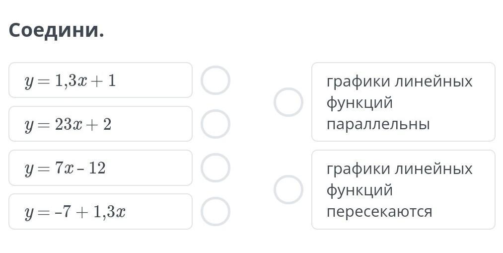Choose the 'графики линейных функций пересекаются' card
The width and height of the screenshot is (503, 253).
point(403,189)
